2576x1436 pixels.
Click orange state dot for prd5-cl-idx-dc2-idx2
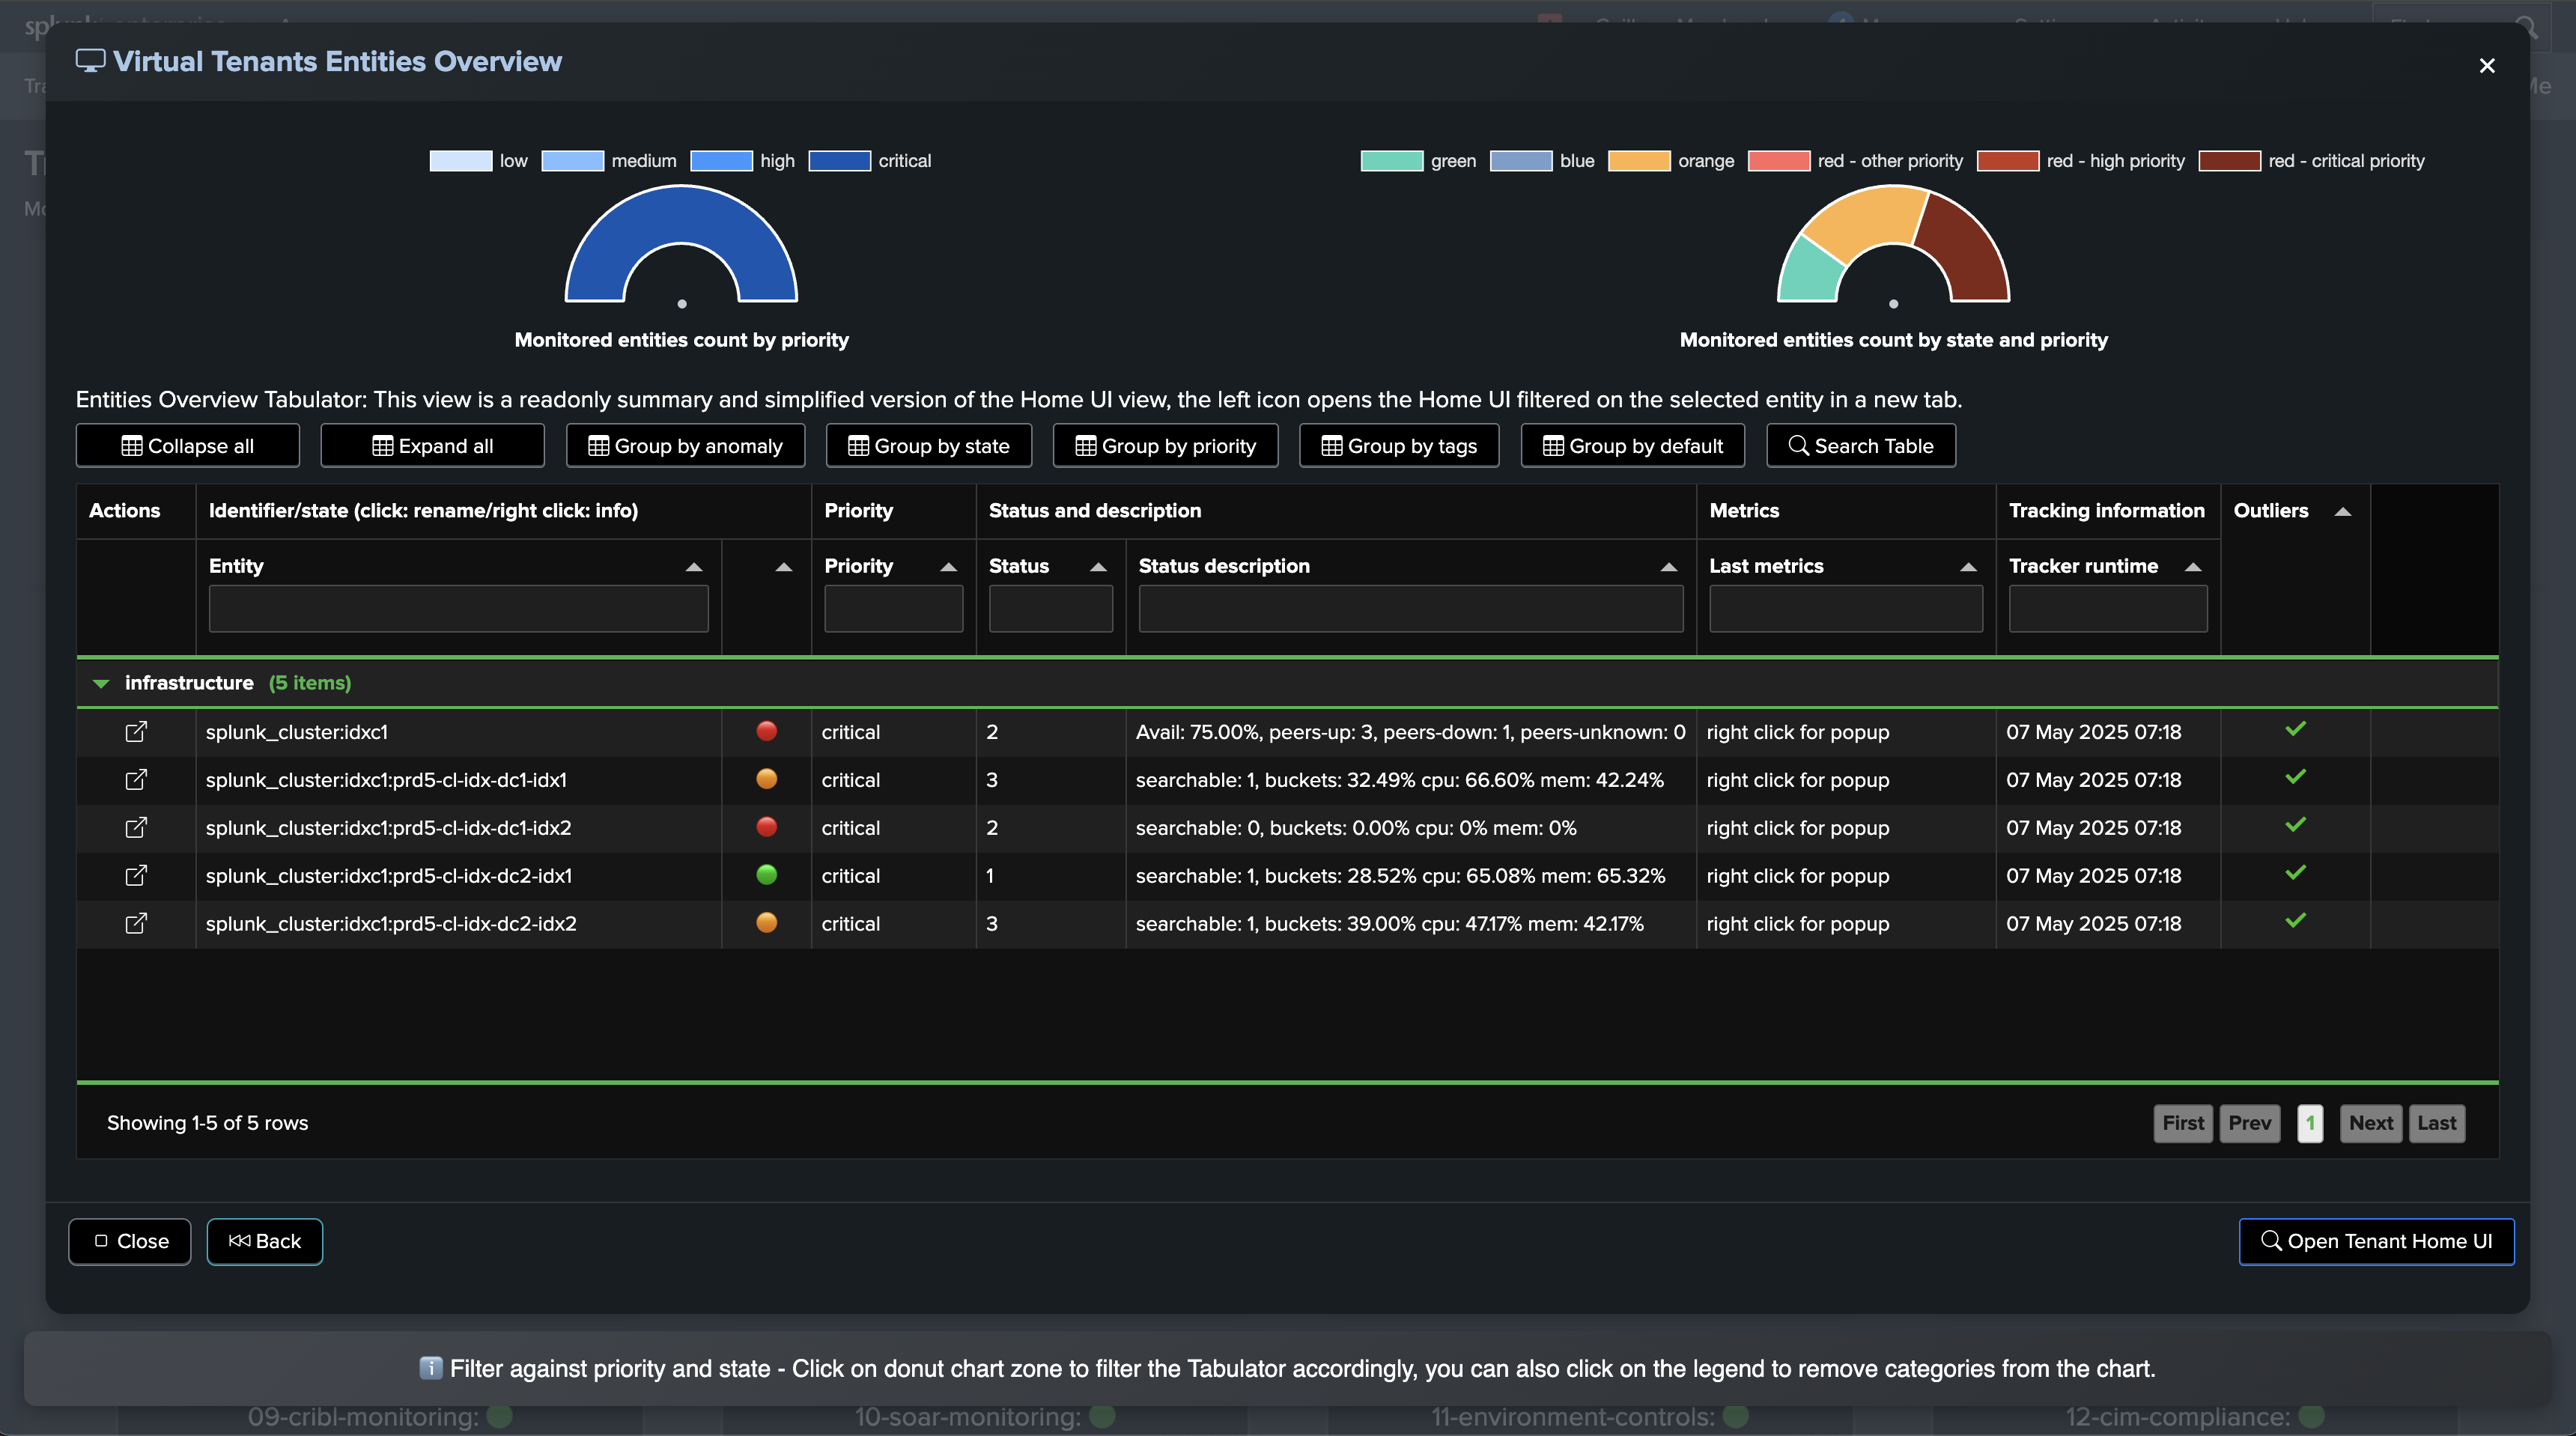[x=767, y=923]
